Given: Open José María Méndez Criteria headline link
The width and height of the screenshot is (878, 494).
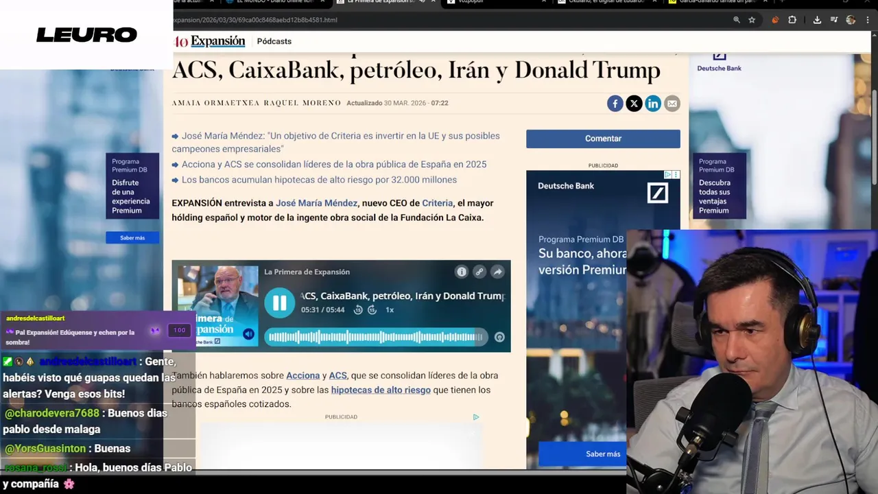Looking at the screenshot, I should pos(335,142).
